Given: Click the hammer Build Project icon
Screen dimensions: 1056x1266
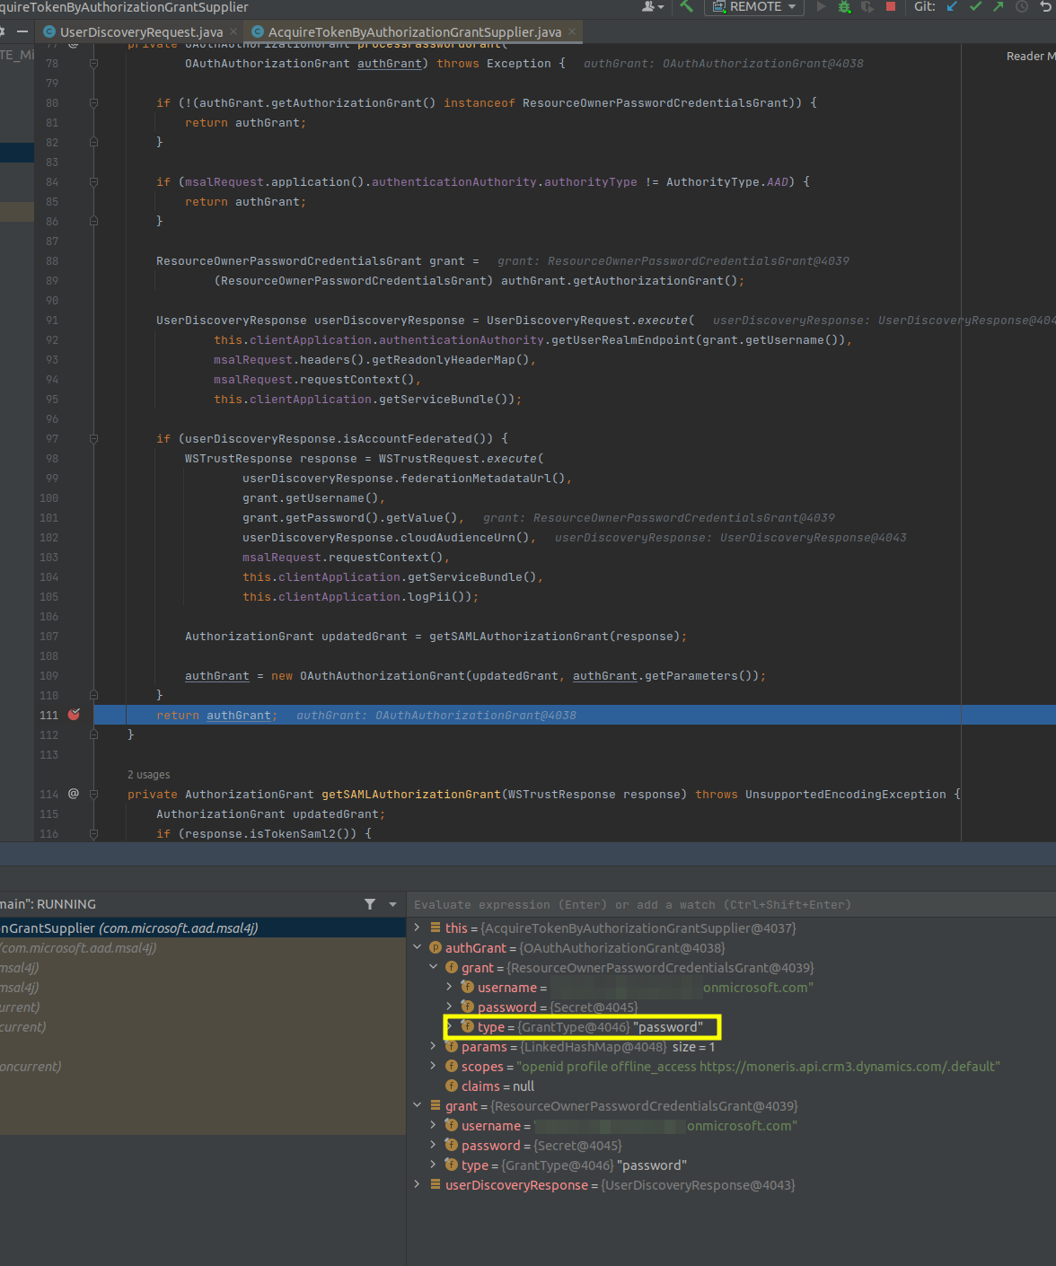Looking at the screenshot, I should tap(685, 7).
